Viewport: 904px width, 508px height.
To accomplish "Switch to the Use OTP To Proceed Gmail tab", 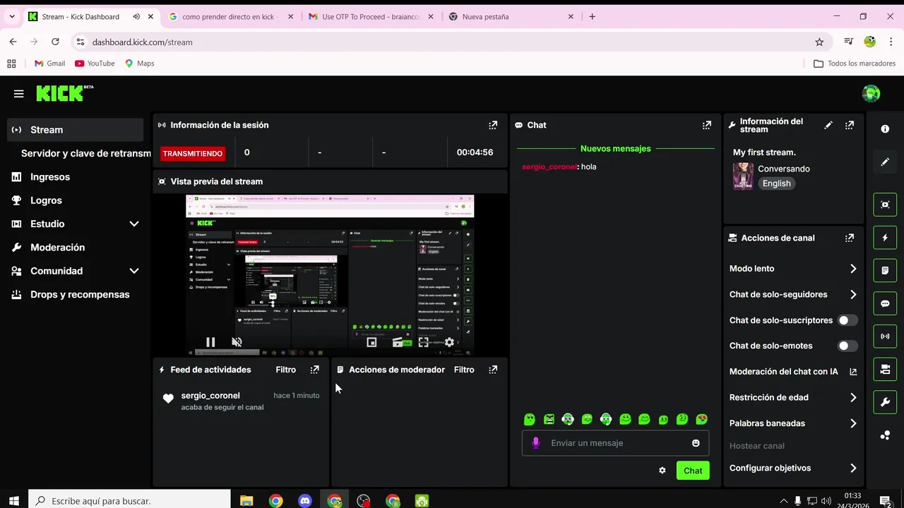I will [371, 16].
